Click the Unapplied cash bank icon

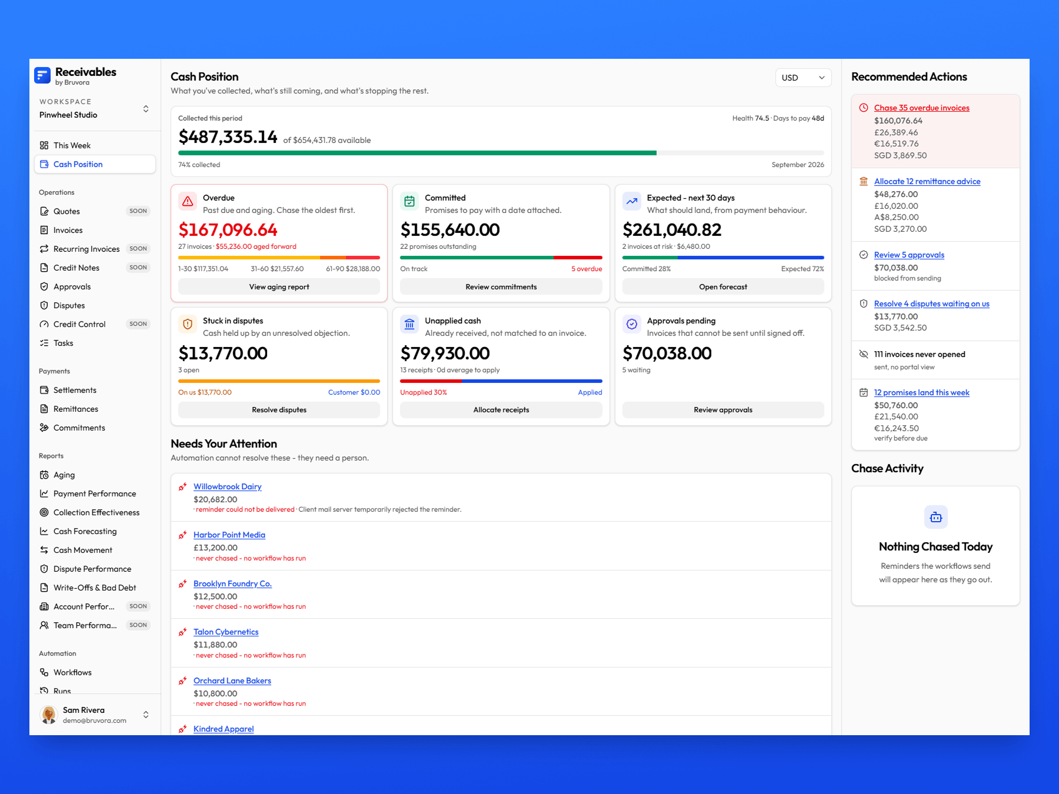[x=409, y=324]
